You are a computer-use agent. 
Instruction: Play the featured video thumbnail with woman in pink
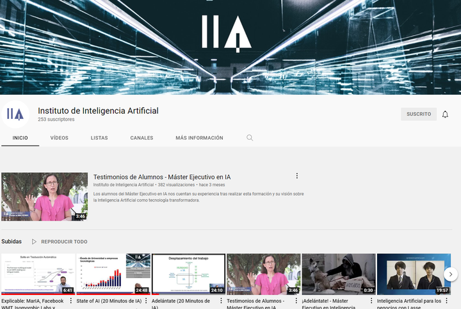pos(44,196)
